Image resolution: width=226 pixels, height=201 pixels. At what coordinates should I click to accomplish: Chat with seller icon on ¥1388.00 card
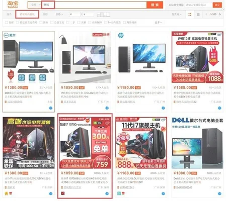point(51,193)
